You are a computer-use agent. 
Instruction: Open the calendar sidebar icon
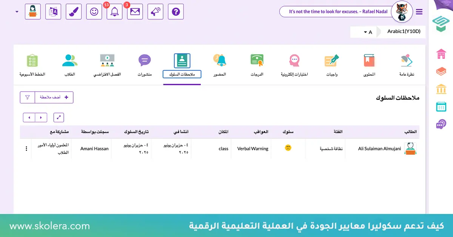pos(441,106)
